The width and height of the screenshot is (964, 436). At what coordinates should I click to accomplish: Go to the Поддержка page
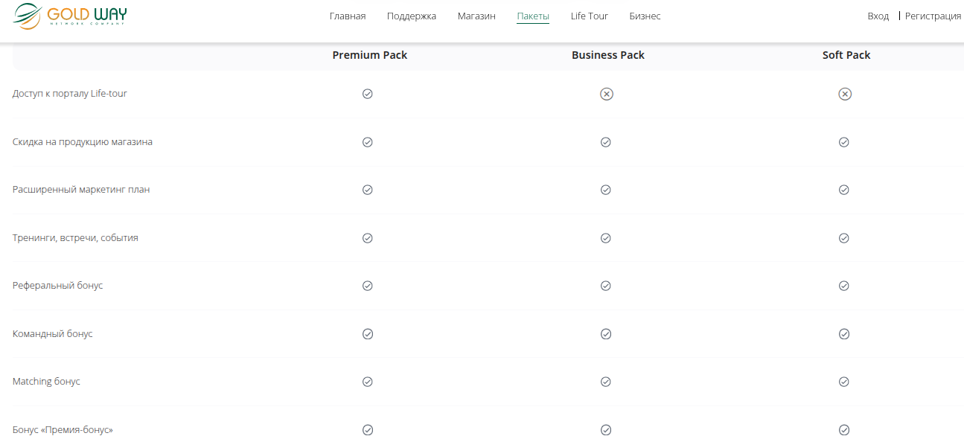pyautogui.click(x=412, y=16)
